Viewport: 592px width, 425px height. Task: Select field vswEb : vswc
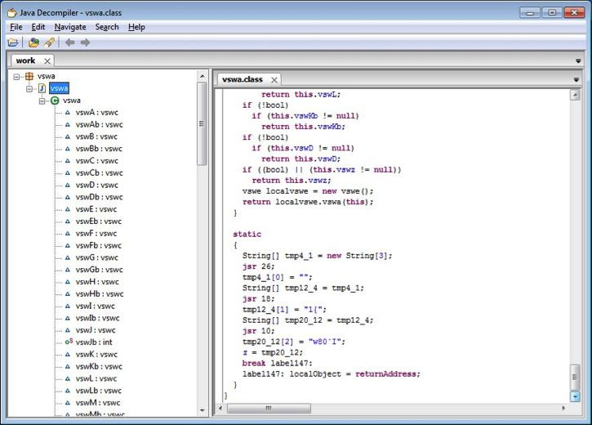(x=99, y=221)
